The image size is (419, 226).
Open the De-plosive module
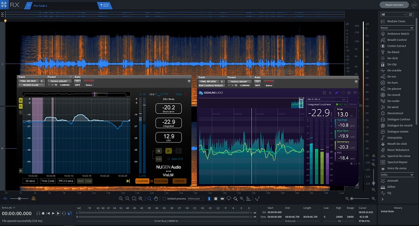[391, 89]
